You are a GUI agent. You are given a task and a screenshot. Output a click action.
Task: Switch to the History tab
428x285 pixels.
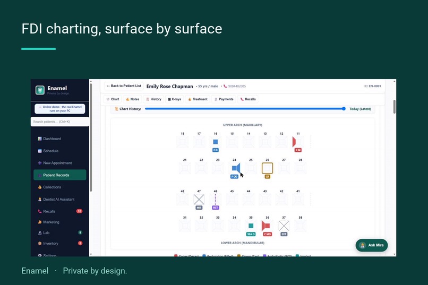point(153,99)
